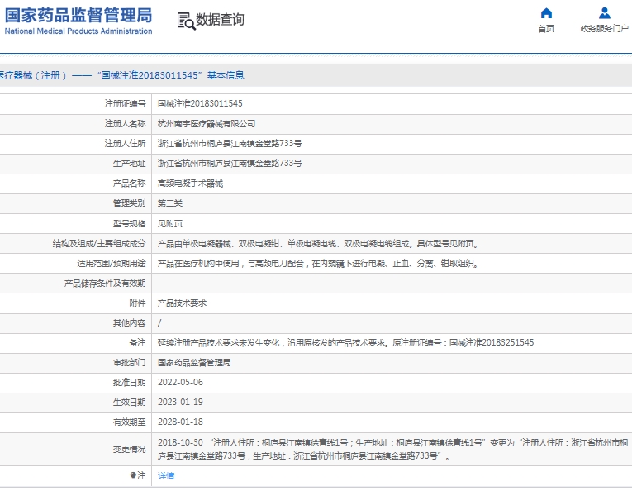Click effective date 2023-01-19
This screenshot has width=632, height=491.
[x=180, y=402]
